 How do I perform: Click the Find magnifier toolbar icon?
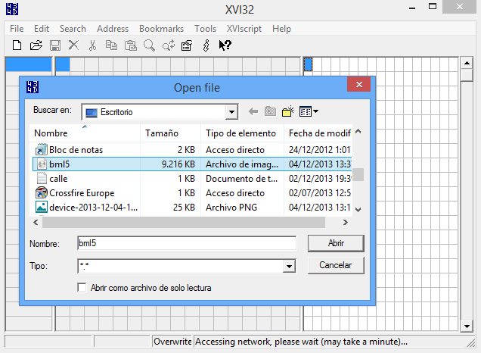149,45
